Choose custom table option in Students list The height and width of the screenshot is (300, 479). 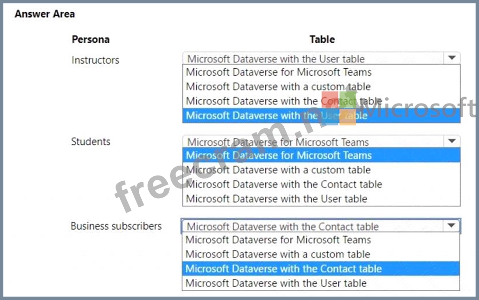(x=278, y=170)
